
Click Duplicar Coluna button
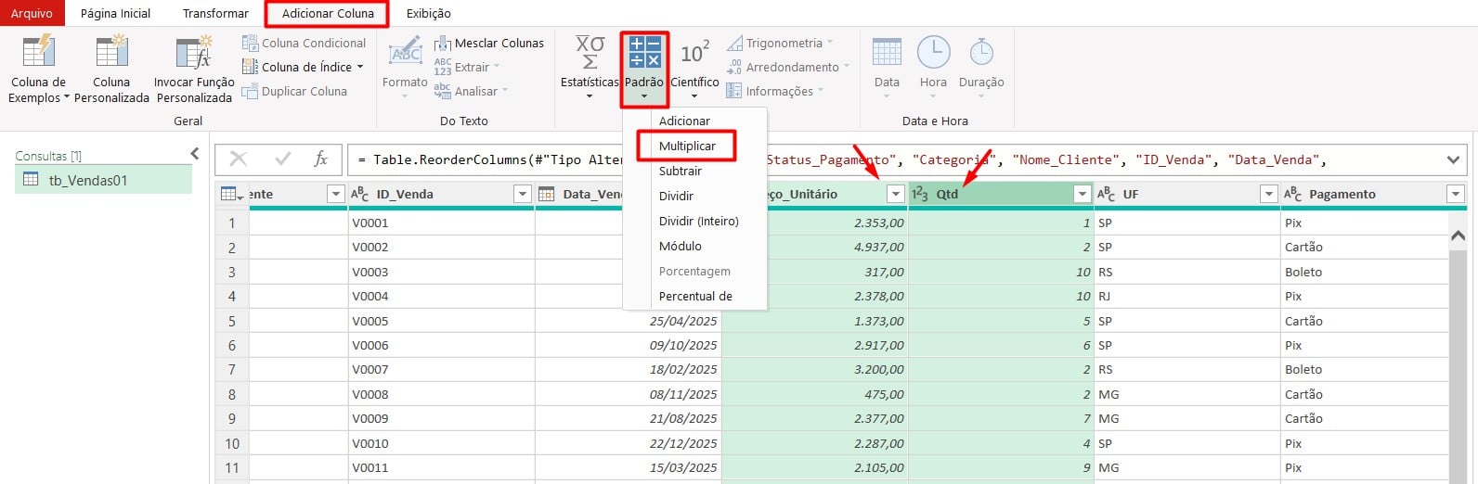[294, 92]
